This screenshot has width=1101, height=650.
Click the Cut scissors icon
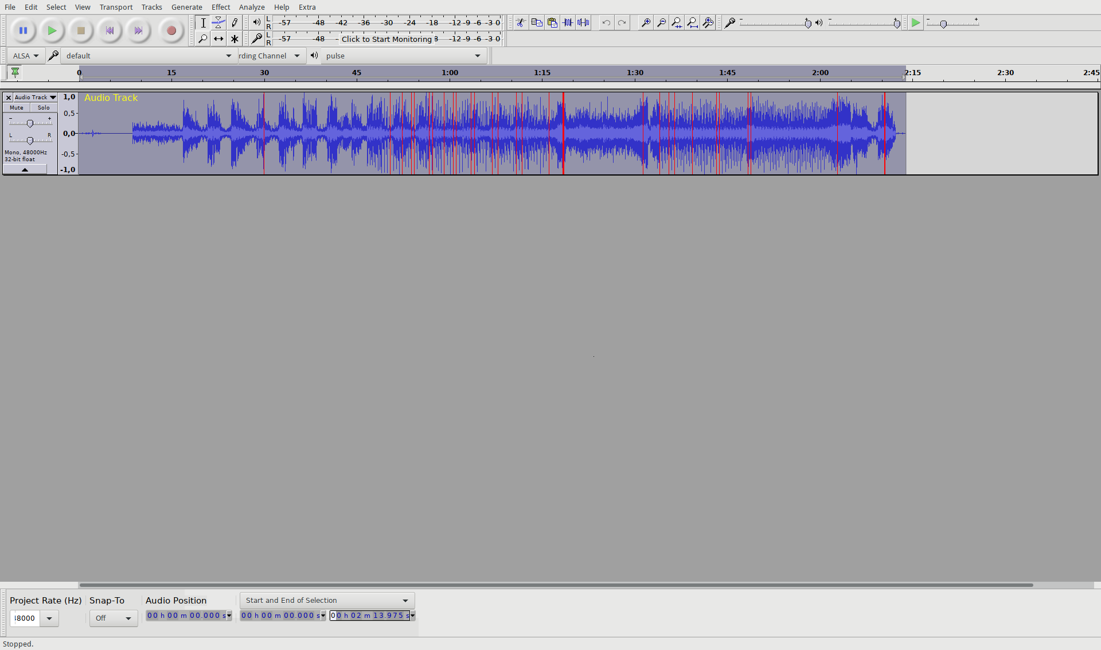point(521,23)
